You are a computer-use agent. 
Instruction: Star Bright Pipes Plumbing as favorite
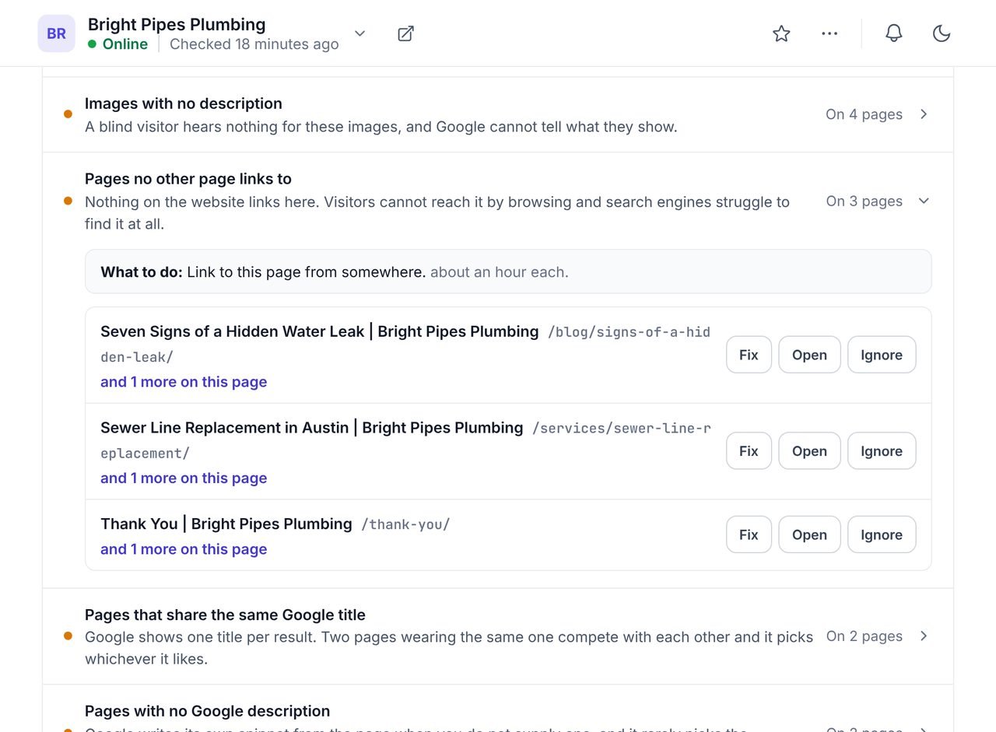point(781,33)
